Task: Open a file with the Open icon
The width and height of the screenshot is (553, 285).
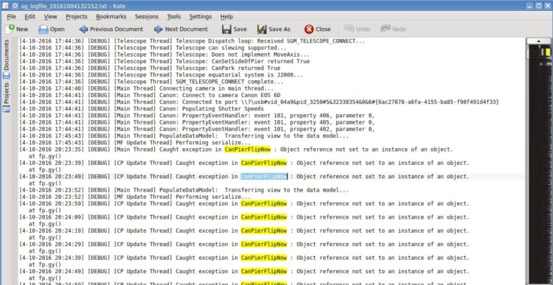Action: click(44, 29)
